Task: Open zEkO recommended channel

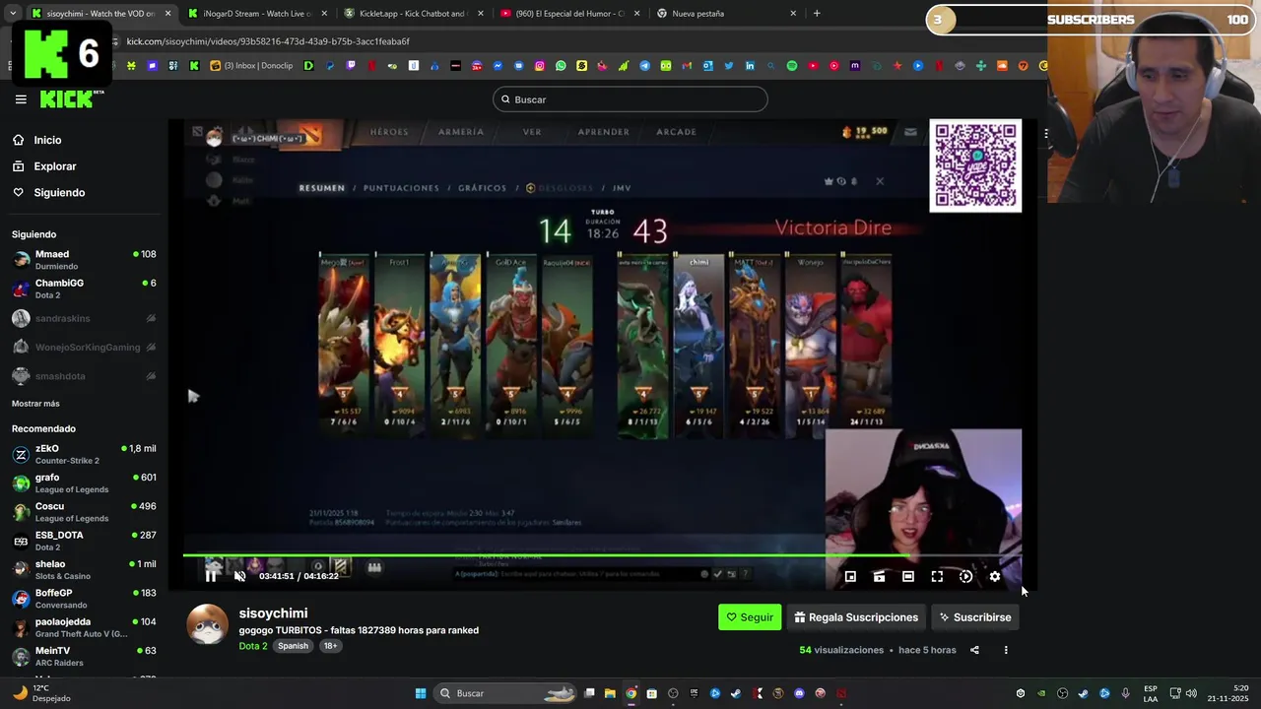Action: [x=84, y=454]
